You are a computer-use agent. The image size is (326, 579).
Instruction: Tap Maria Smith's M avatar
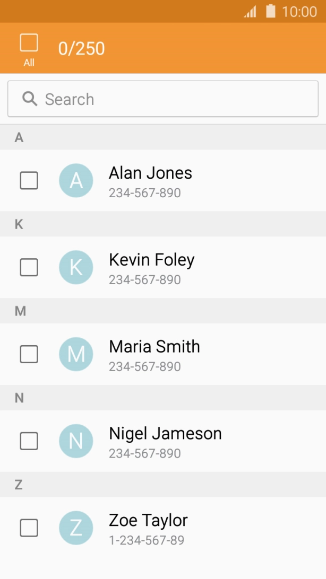tap(76, 354)
